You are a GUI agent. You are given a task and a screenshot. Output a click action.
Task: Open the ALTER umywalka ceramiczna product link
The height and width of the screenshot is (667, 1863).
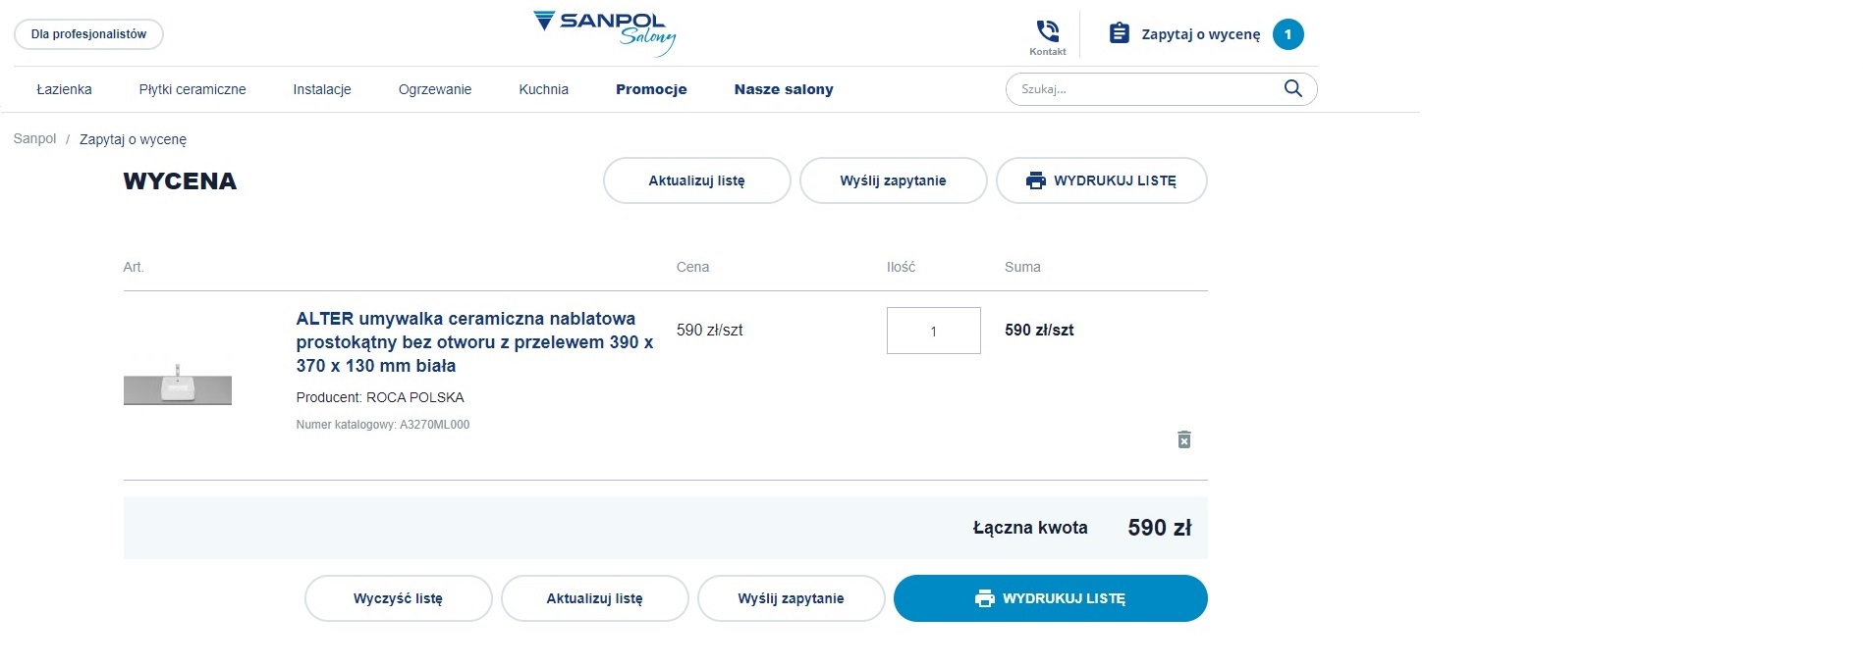[x=474, y=342]
